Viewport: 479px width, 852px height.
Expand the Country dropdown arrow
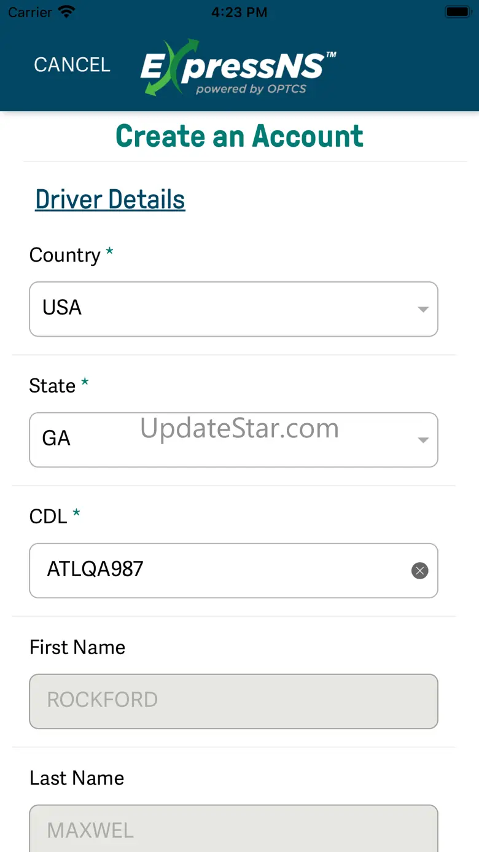coord(423,309)
